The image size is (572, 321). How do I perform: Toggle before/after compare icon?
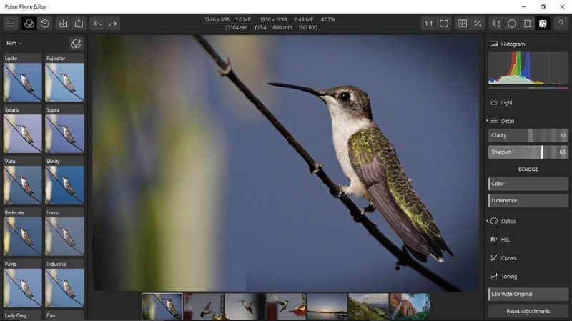pyautogui.click(x=462, y=24)
